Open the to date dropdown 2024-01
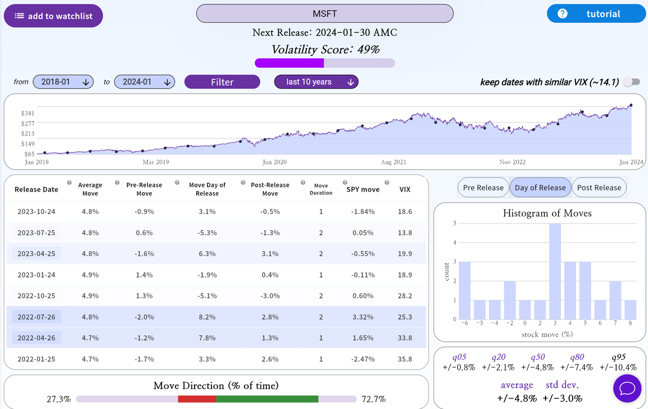This screenshot has height=409, width=648. point(145,82)
